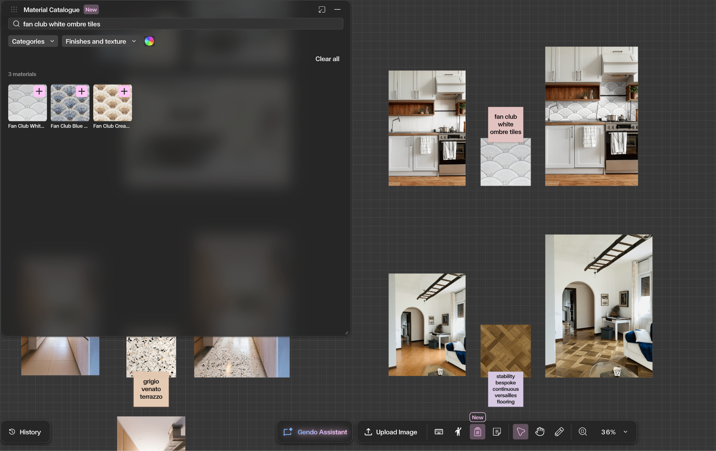Select the grigio venato terrazzo note
This screenshot has height=451, width=716.
click(151, 389)
